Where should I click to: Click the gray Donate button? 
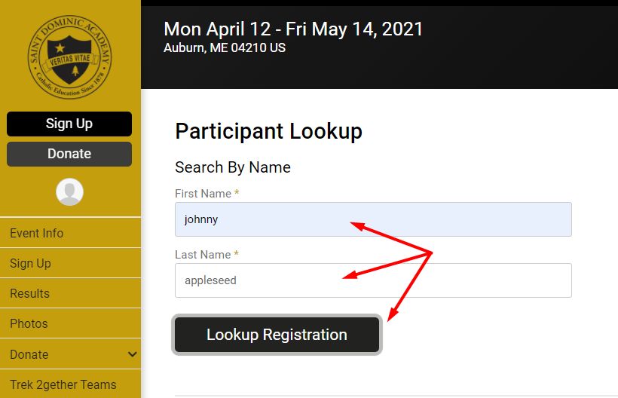click(69, 154)
